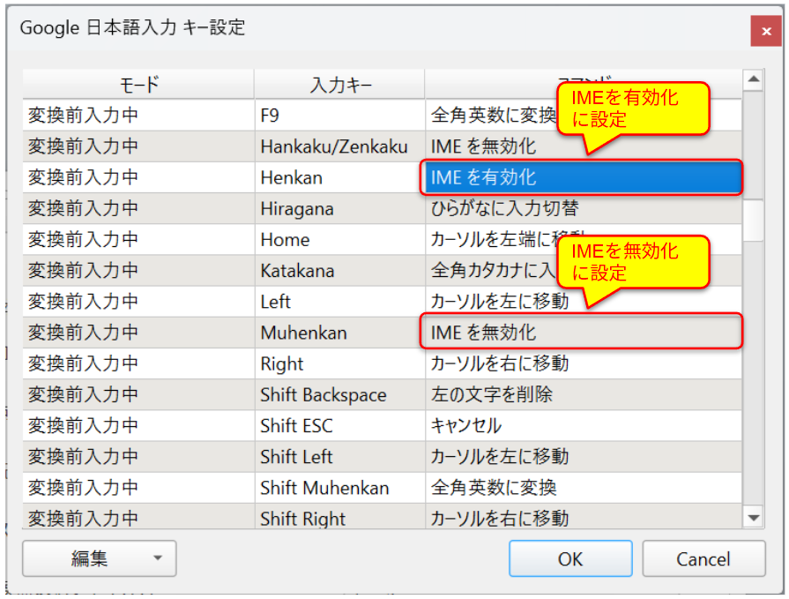Click 変換前入力中 mode cell in Home row
This screenshot has width=789, height=599.
[138, 240]
